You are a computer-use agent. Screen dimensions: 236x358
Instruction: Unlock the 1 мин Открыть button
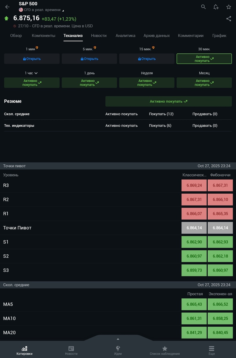pos(32,59)
